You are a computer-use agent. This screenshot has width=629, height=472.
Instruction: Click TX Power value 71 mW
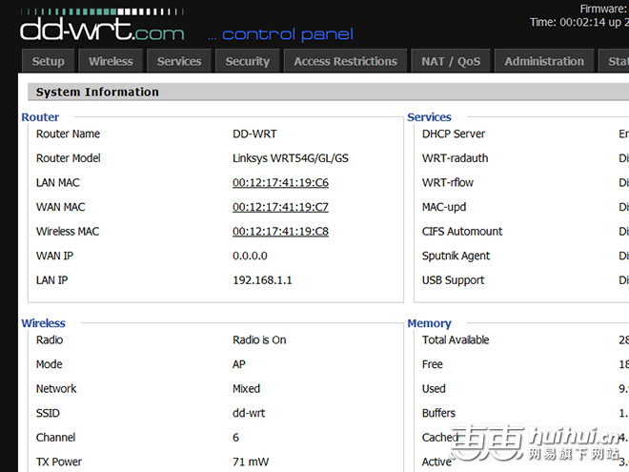251,462
